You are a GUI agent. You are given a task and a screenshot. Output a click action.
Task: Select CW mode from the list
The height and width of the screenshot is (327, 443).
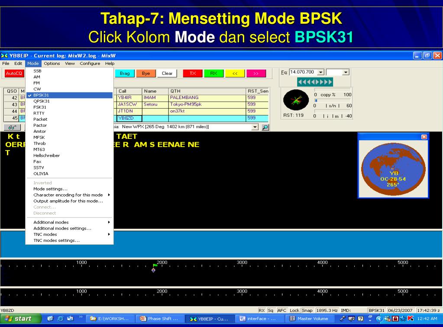click(69, 89)
